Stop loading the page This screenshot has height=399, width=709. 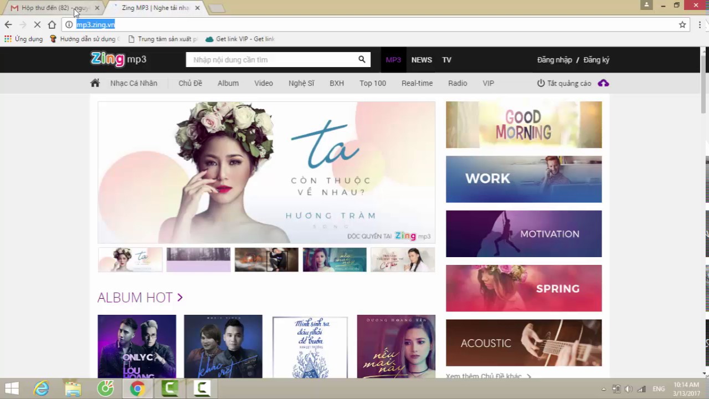(x=37, y=24)
